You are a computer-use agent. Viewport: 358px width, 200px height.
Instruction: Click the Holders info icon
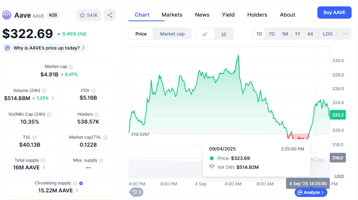click(x=97, y=114)
